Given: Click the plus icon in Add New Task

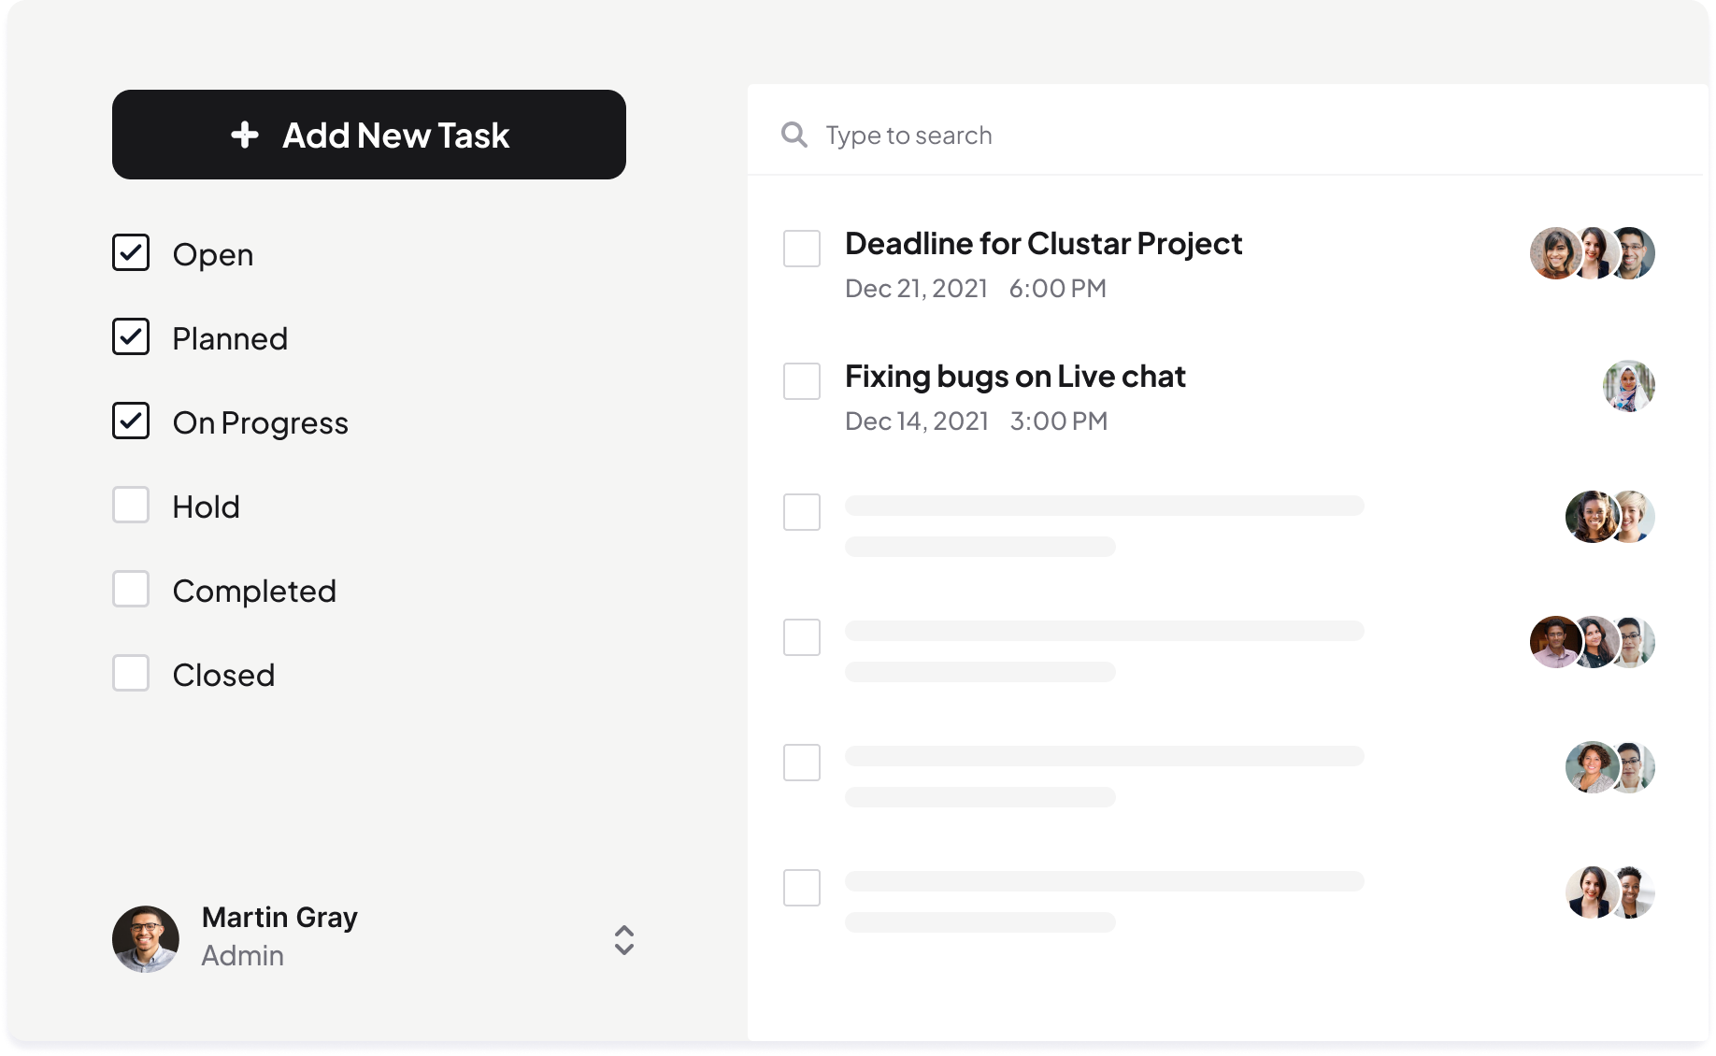Looking at the screenshot, I should pos(245,135).
